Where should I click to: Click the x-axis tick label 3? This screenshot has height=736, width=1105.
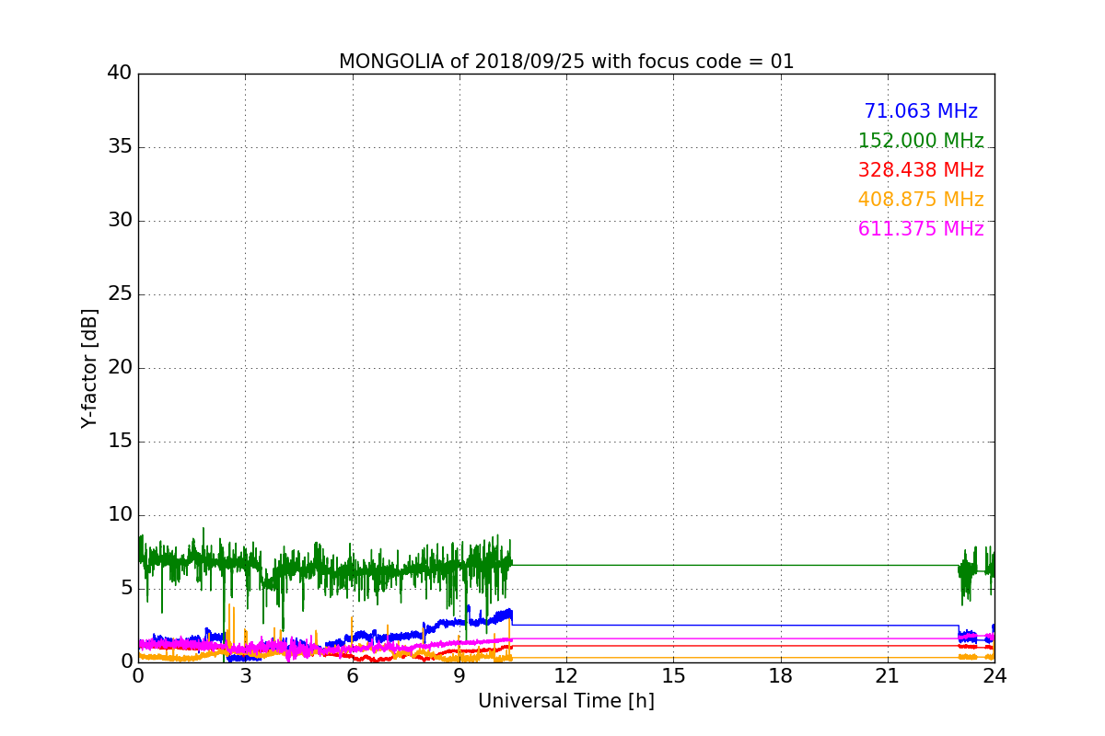pos(245,676)
